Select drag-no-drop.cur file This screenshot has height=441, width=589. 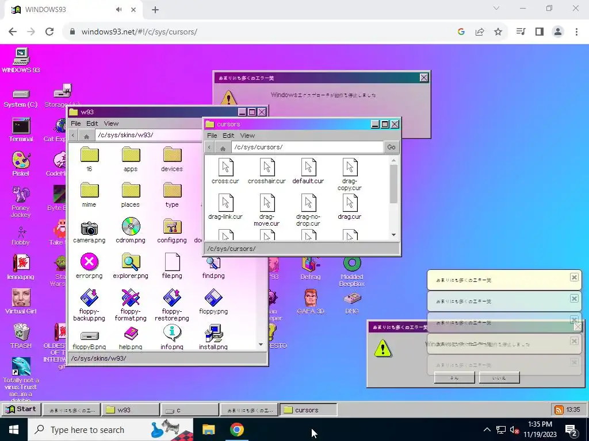[308, 210]
